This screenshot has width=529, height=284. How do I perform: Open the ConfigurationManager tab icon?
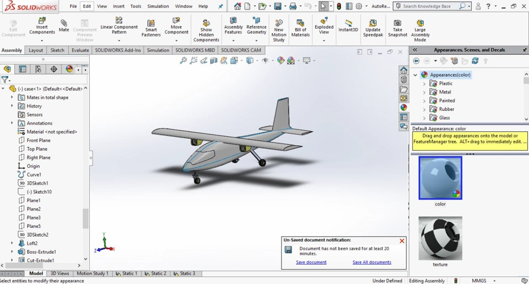click(38, 69)
